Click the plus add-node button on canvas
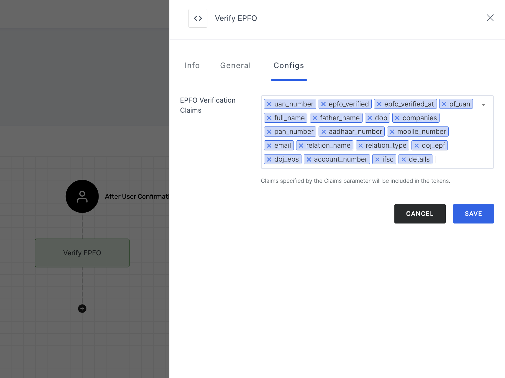Image resolution: width=505 pixels, height=378 pixels. coord(82,309)
